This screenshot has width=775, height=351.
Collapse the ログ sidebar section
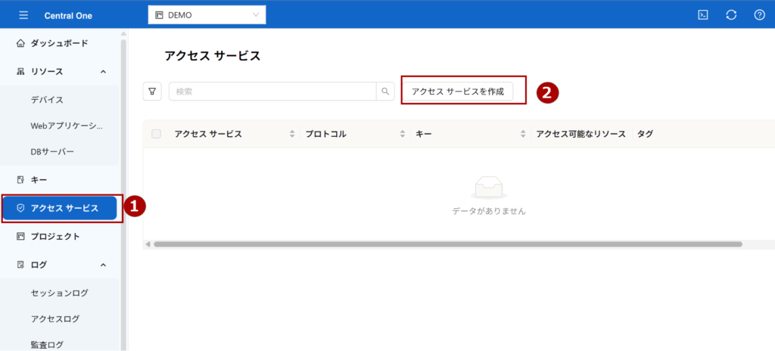tap(103, 265)
